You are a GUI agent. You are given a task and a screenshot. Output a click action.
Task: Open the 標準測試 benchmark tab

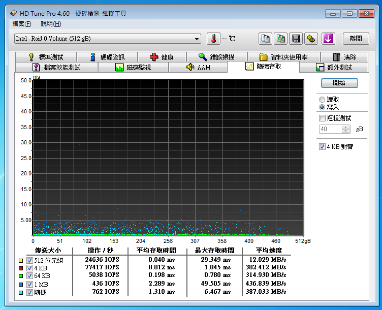(x=46, y=57)
